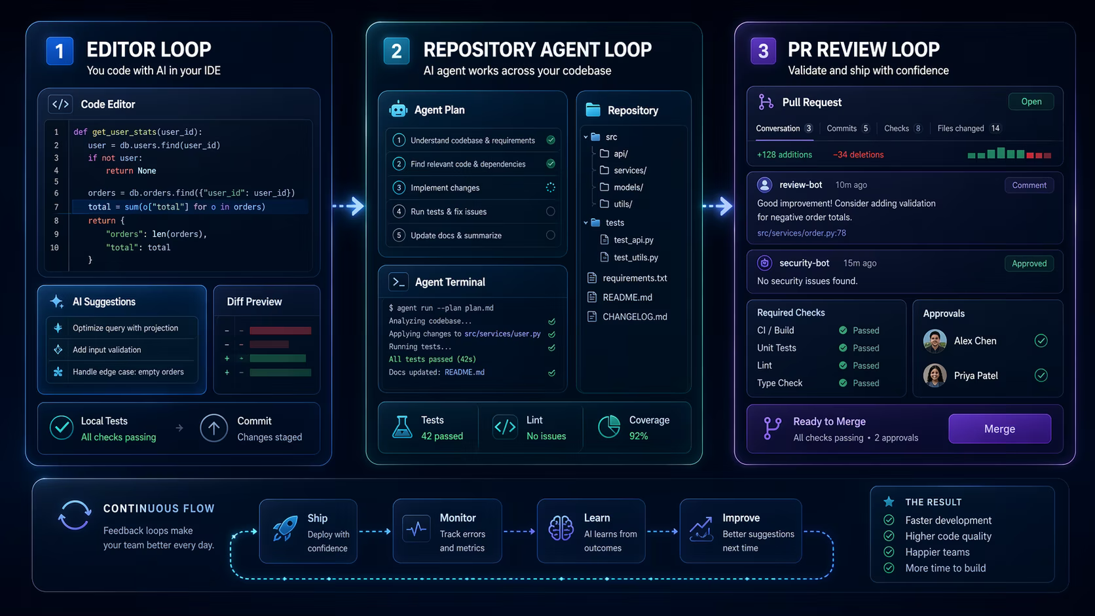This screenshot has height=616, width=1095.
Task: Toggle Priya Patel's approval checkmark
Action: 1041,375
